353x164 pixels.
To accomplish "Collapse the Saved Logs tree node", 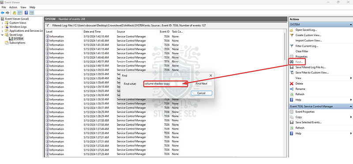I will [2, 35].
